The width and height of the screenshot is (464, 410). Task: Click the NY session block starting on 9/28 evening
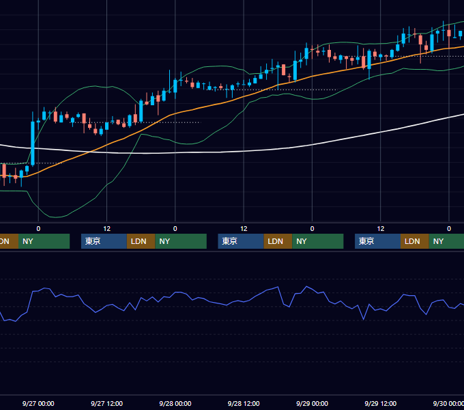[318, 241]
